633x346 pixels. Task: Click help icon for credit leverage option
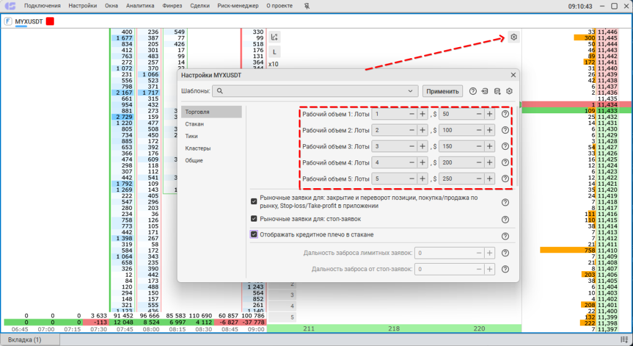coord(505,236)
